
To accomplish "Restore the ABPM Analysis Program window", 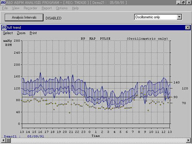I will pyautogui.click(x=183, y=2).
